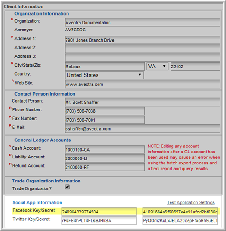Select the Organization name field

coord(142,22)
